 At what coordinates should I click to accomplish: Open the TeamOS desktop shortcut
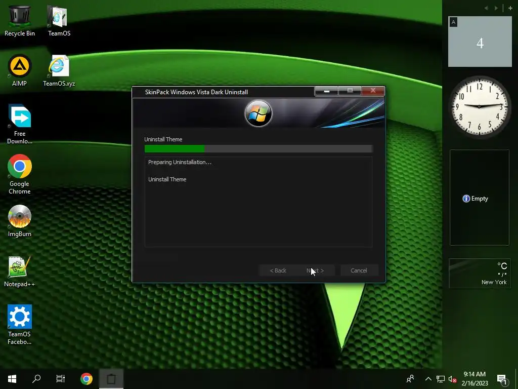click(x=59, y=20)
